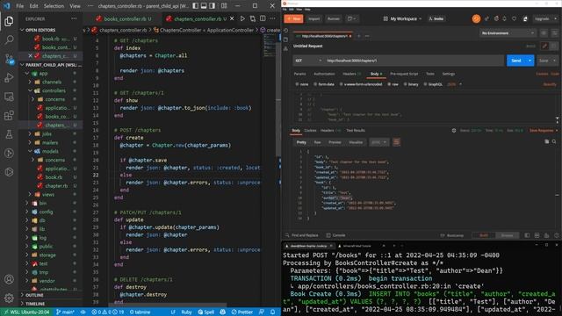Switch to the Raw response view

point(317,142)
